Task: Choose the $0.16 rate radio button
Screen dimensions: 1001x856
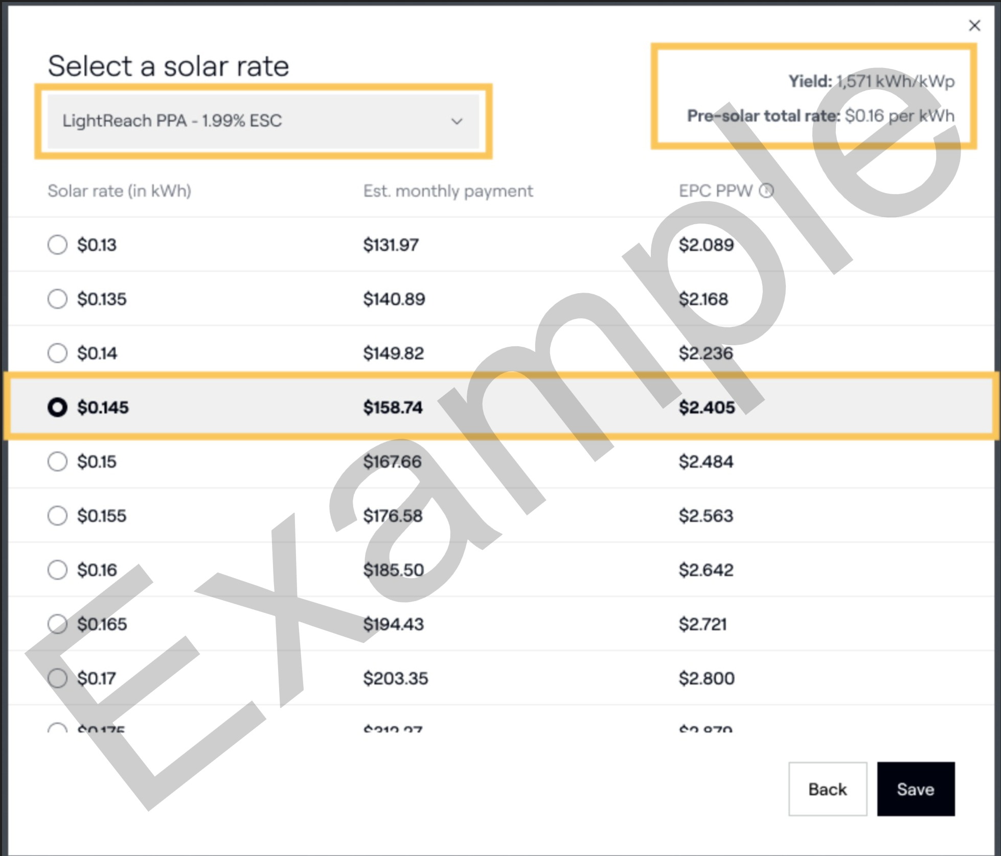Action: click(x=57, y=569)
